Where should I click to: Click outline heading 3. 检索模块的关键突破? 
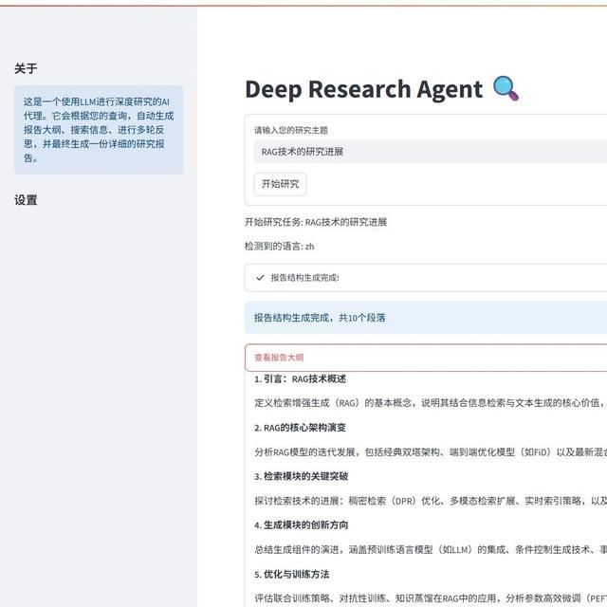(302, 476)
